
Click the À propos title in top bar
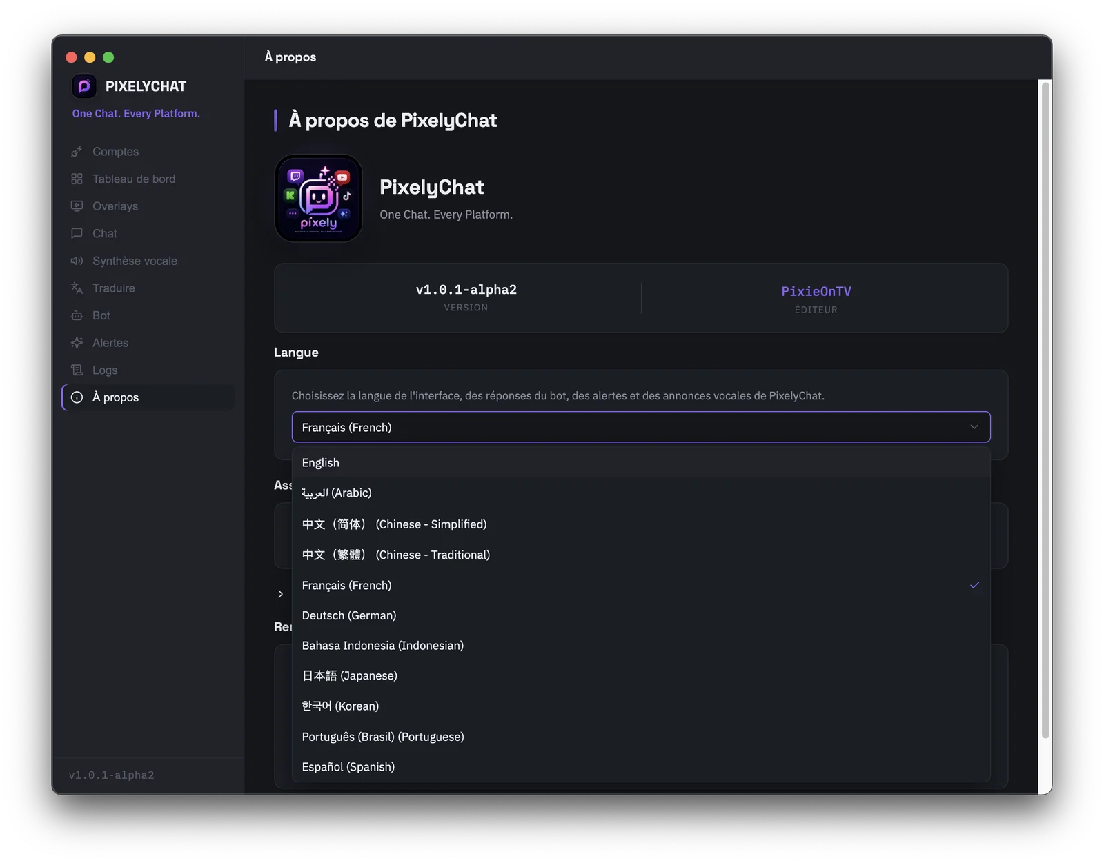point(290,57)
